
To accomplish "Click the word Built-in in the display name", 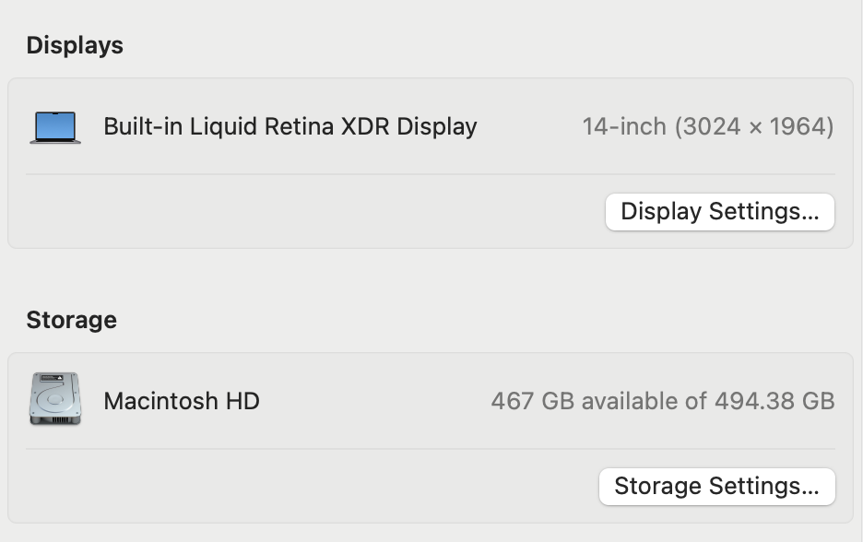I will coord(143,126).
